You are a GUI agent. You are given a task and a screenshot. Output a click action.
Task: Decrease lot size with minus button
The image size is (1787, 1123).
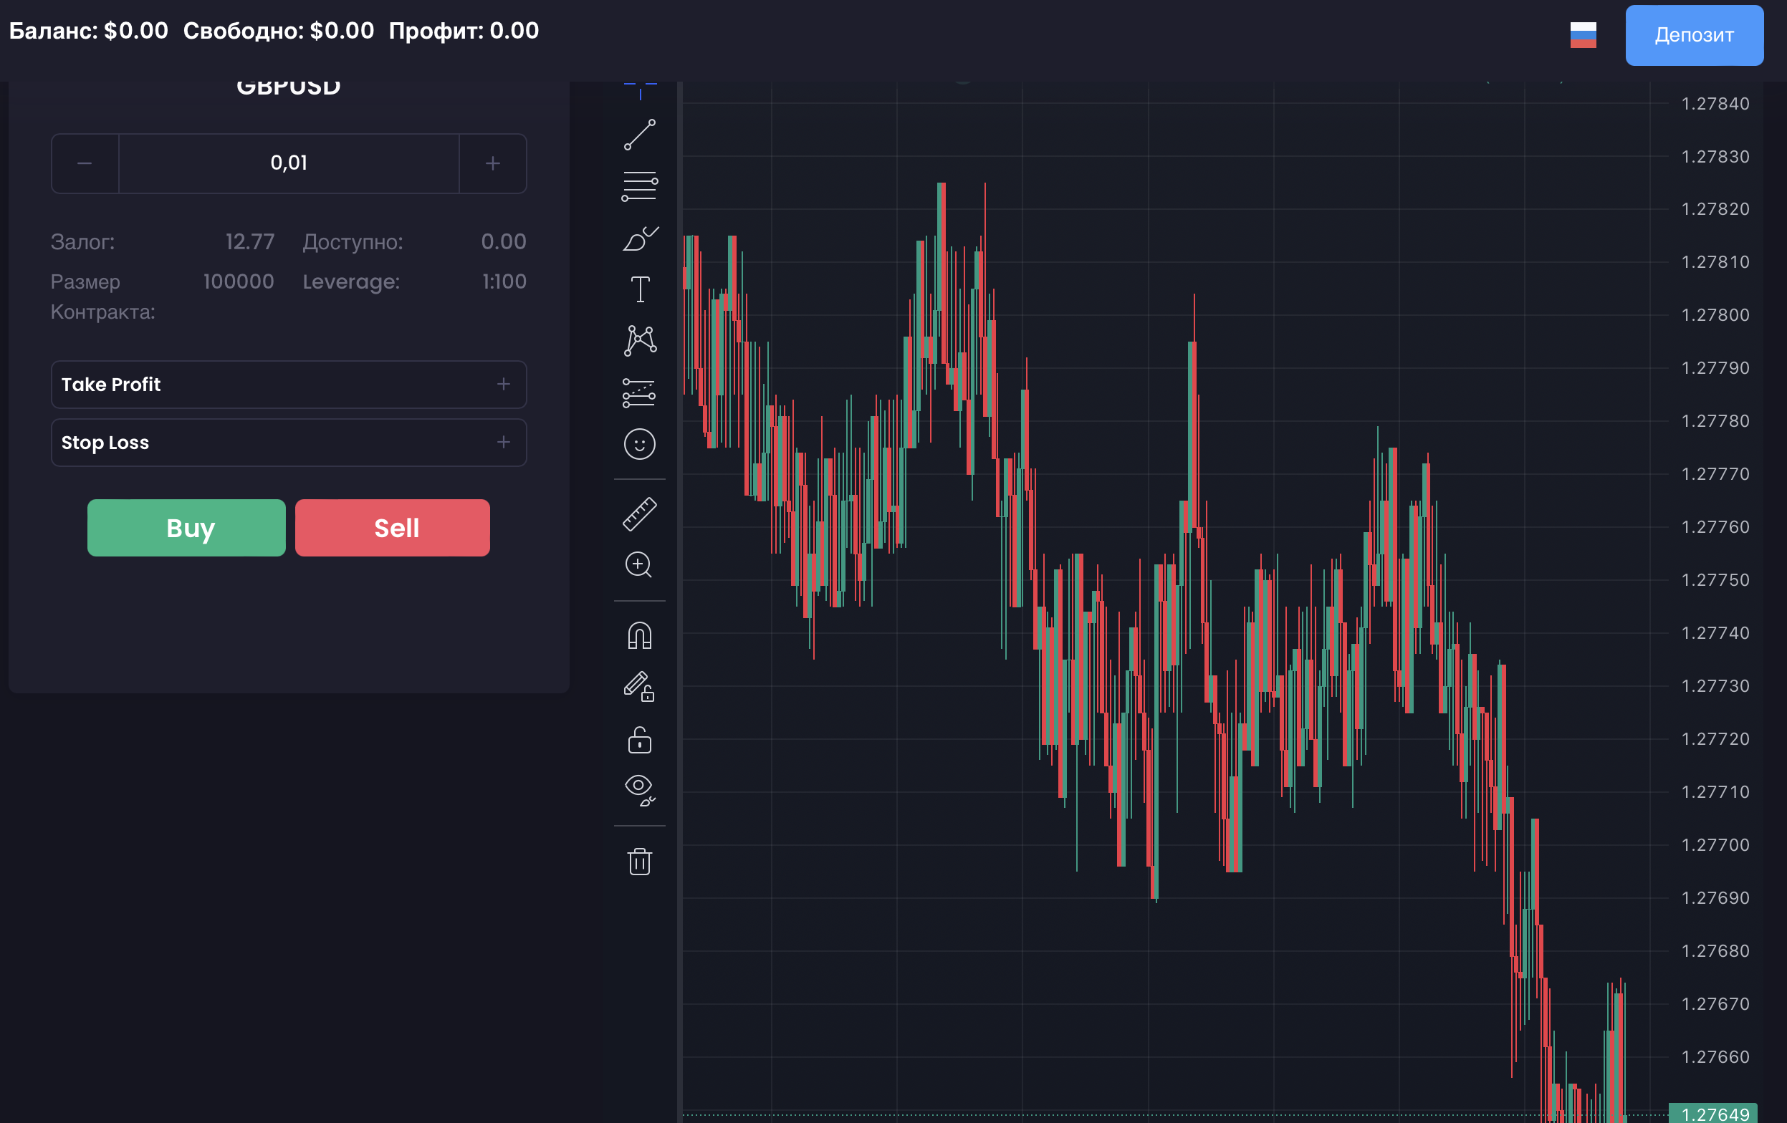click(x=85, y=163)
